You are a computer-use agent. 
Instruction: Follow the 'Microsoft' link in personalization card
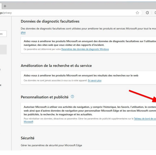28,122
